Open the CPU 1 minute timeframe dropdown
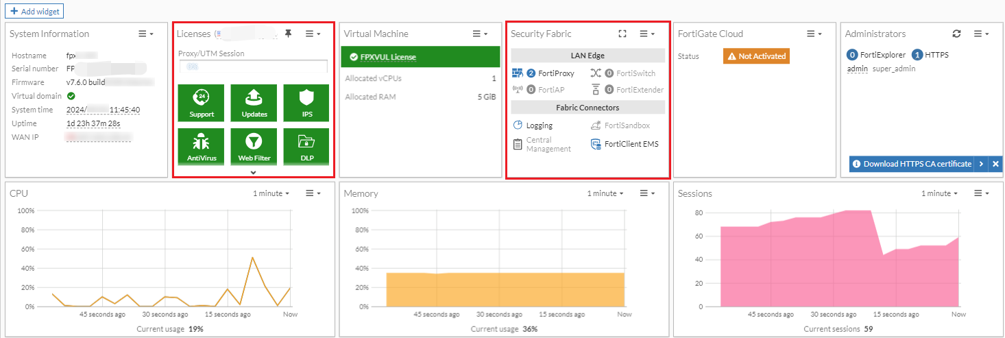Screen dimensions: 1005x338 [x=271, y=193]
